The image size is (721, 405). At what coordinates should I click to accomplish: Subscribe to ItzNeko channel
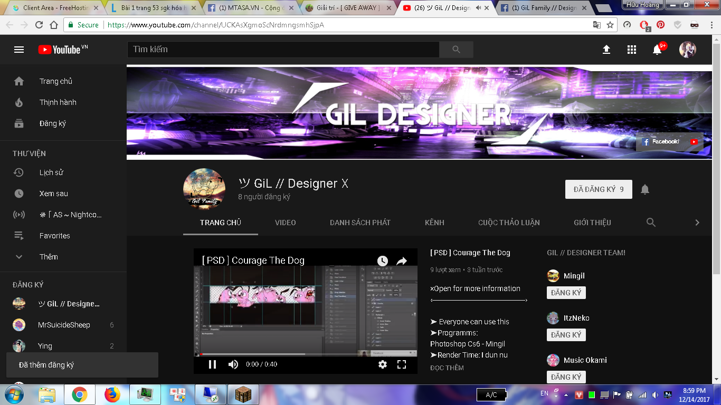pos(566,335)
